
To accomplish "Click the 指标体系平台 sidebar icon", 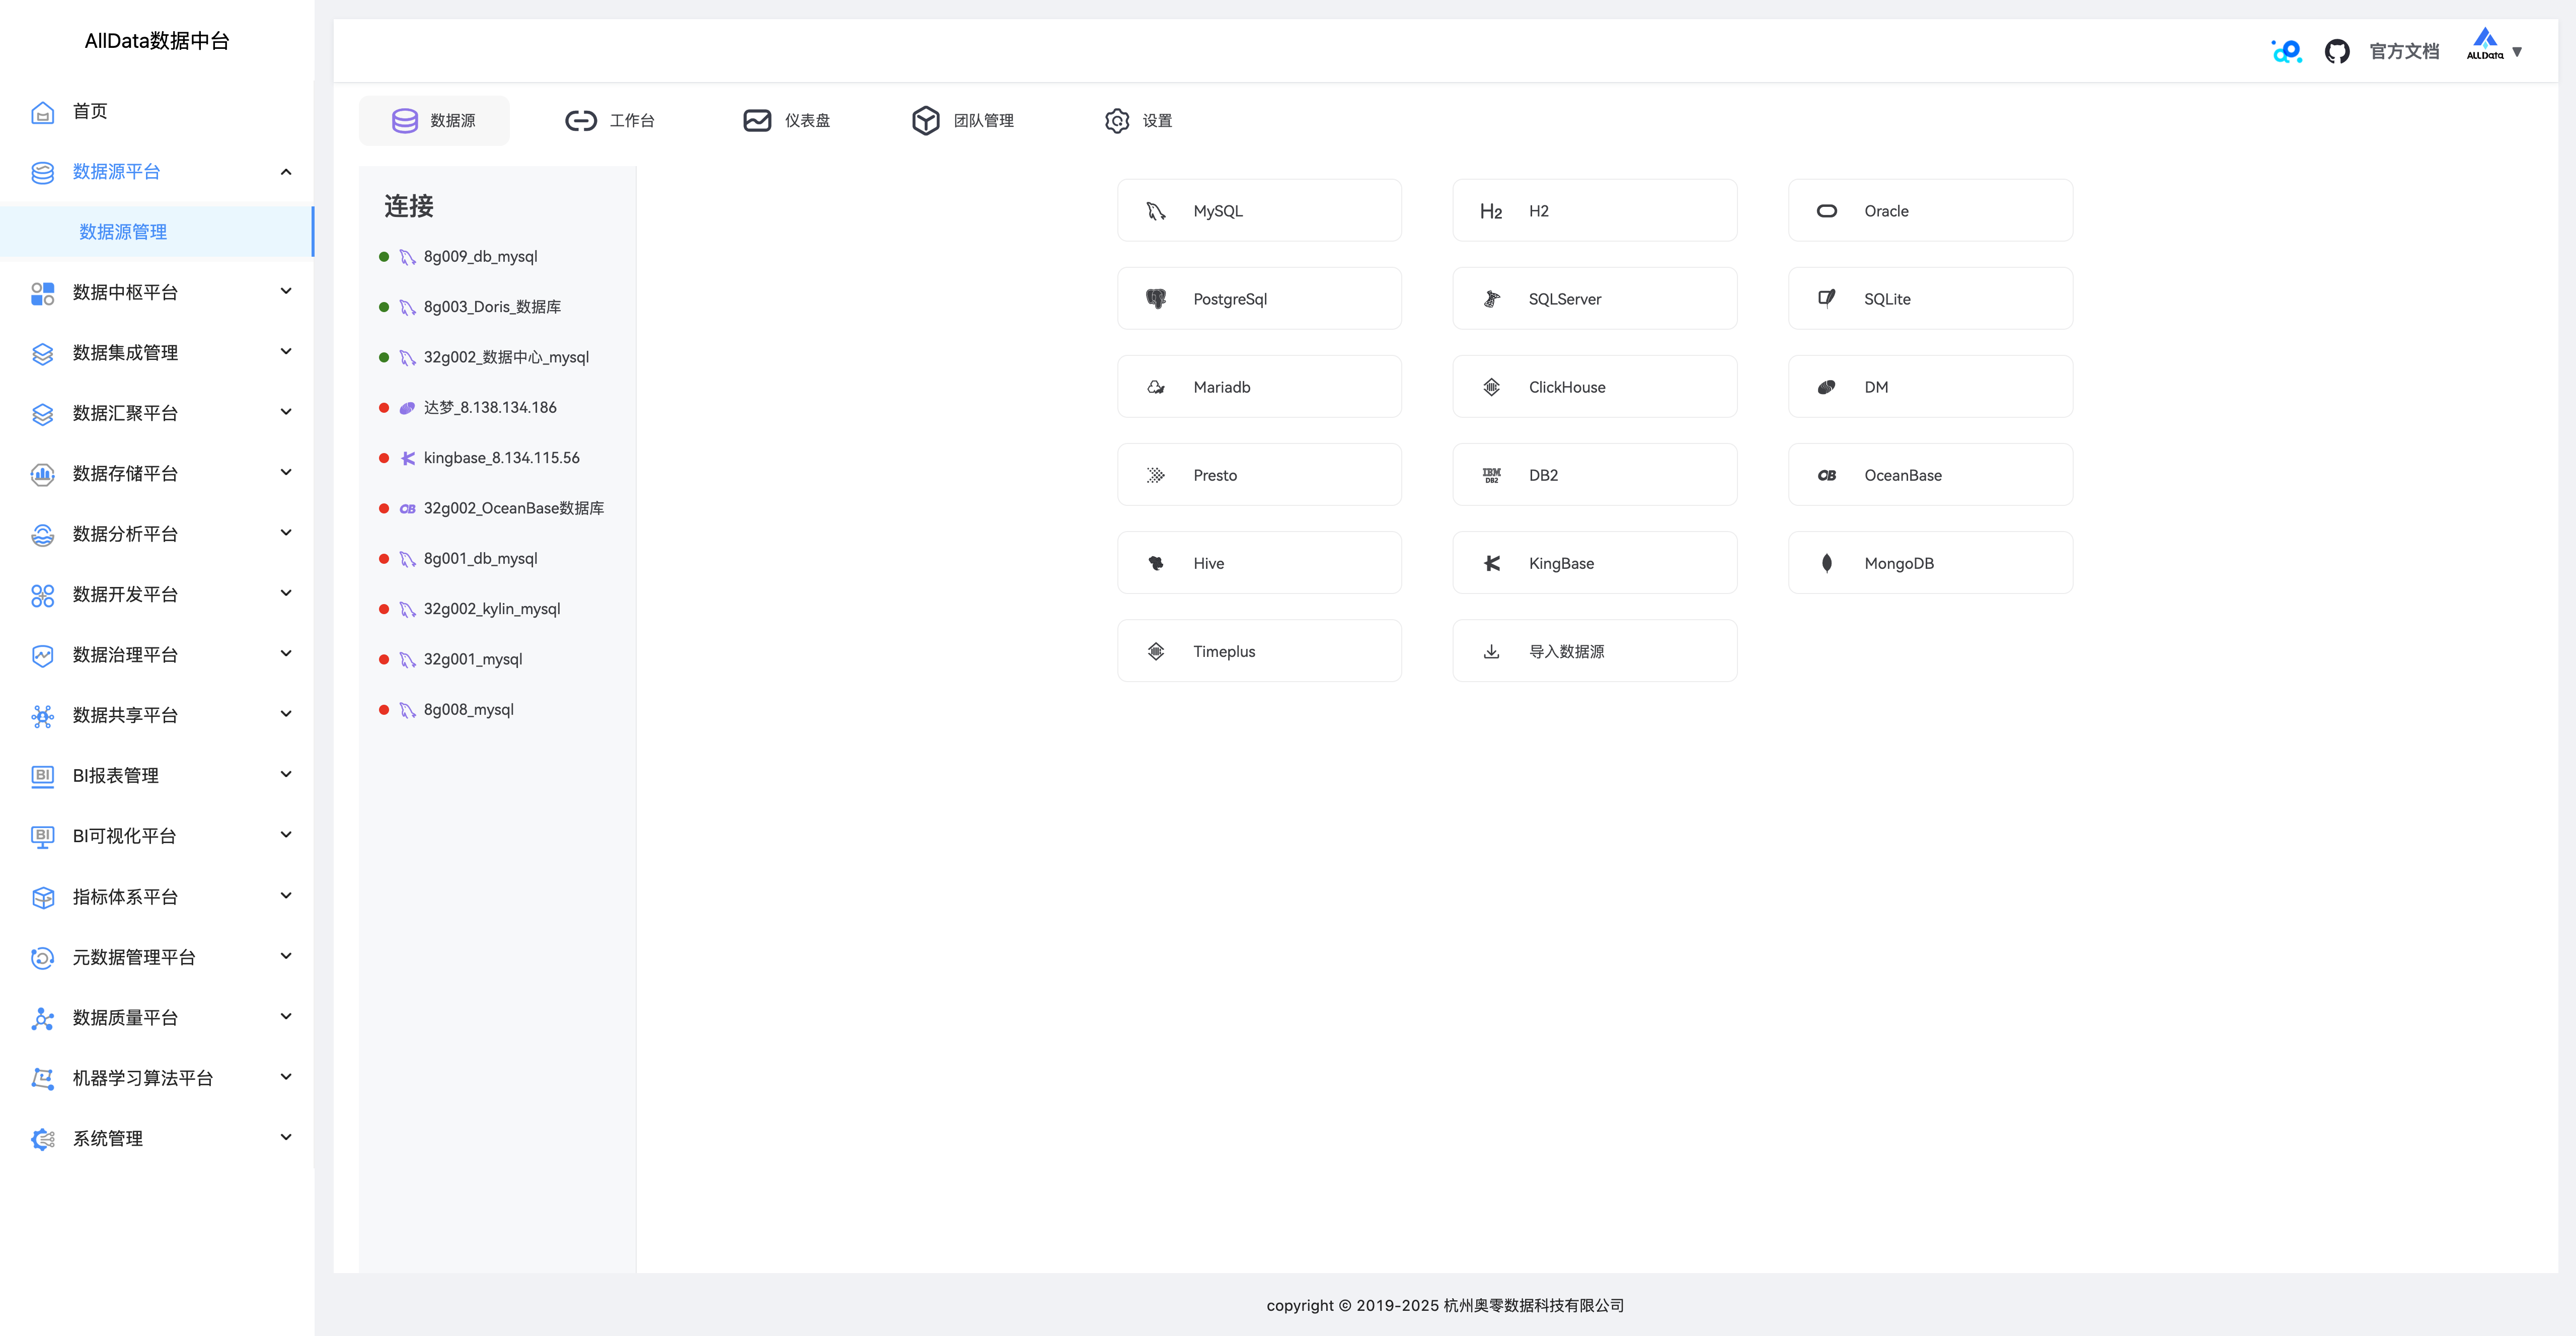I will (x=42, y=897).
